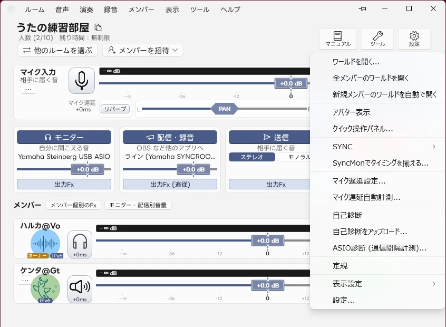446x327 pixels.
Task: Open メンバー個別のFx
Action: tap(73, 205)
